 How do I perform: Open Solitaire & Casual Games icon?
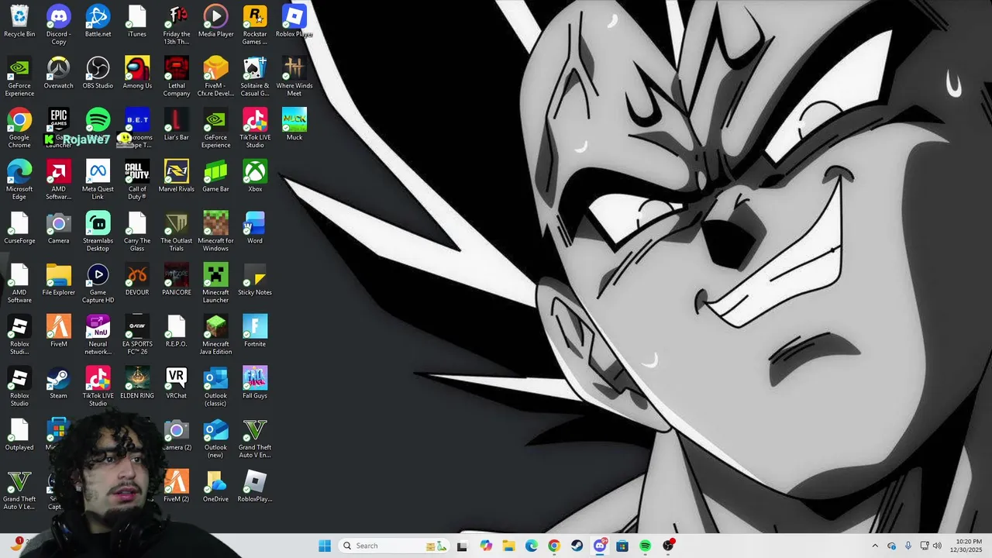coord(255,77)
